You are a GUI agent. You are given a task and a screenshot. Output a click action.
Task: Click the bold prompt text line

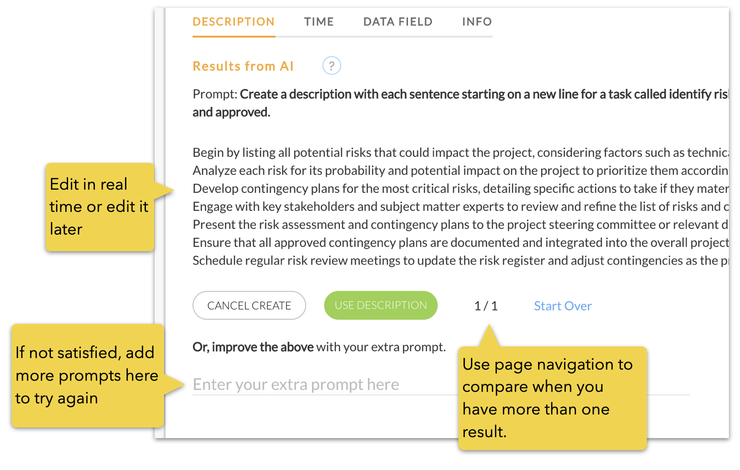coord(484,94)
